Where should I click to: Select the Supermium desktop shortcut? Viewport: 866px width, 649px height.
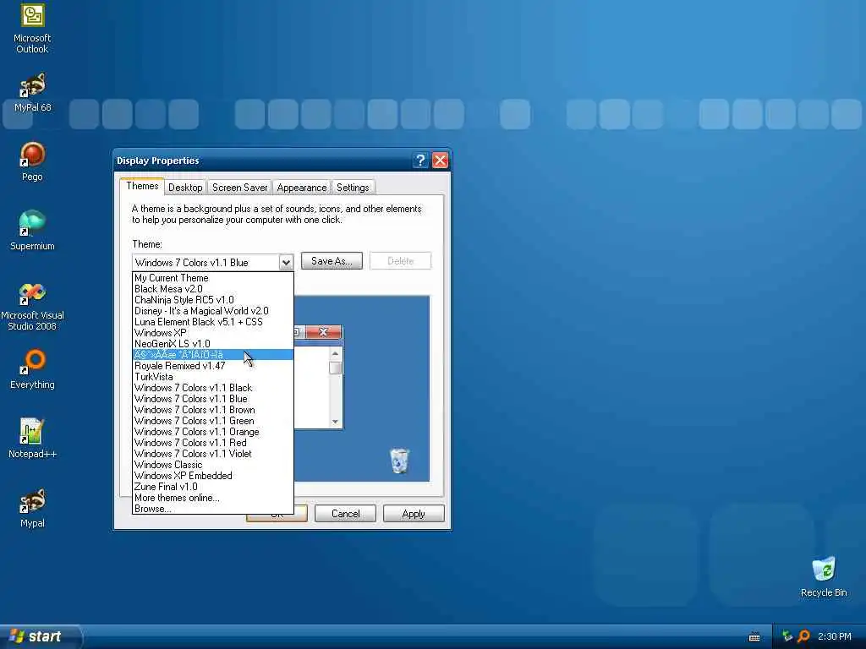[x=32, y=231]
